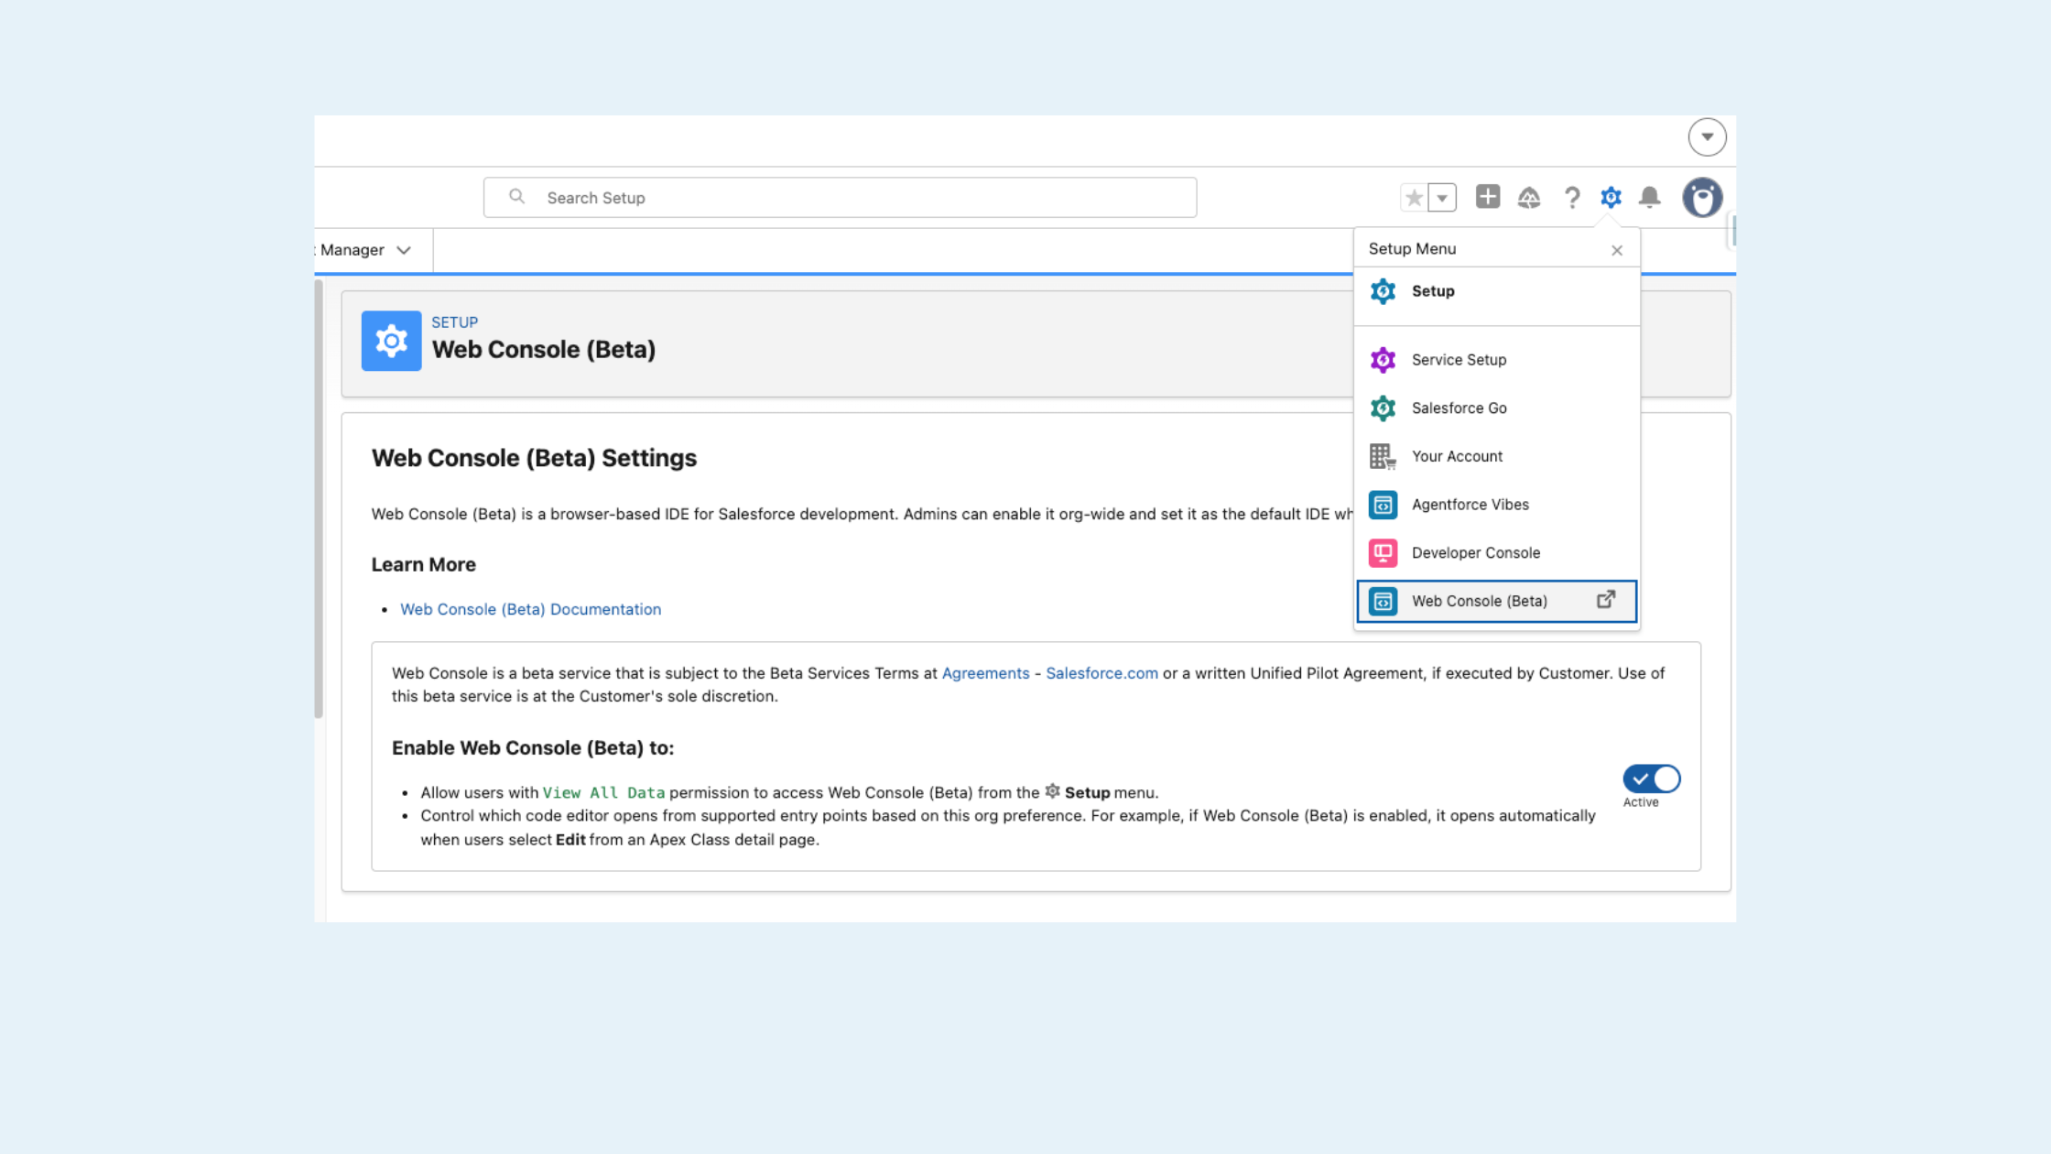
Task: Click the setup gear icon in header
Action: 1611,198
